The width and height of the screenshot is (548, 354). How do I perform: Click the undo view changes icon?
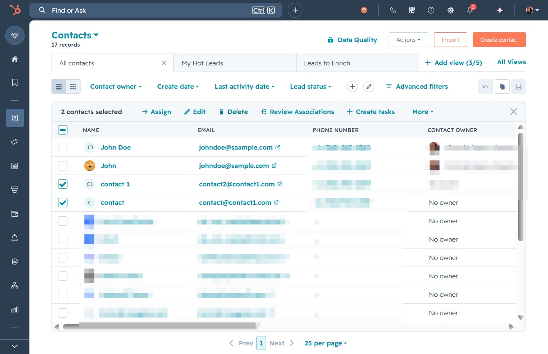(x=485, y=87)
